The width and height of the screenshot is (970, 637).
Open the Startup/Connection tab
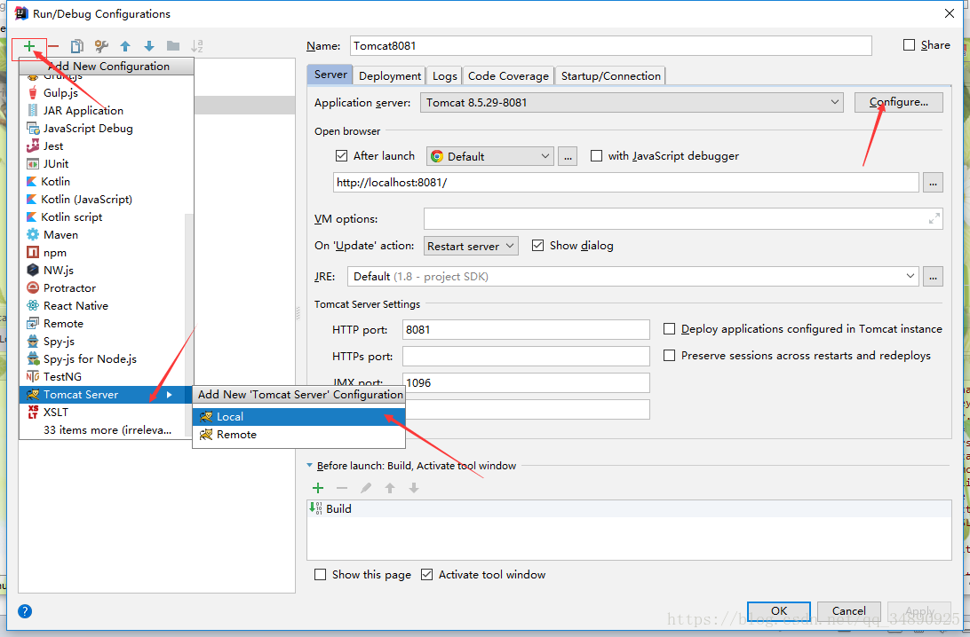[x=610, y=76]
